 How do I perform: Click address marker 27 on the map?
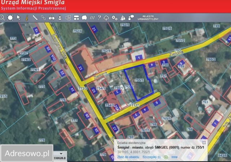click(115, 129)
